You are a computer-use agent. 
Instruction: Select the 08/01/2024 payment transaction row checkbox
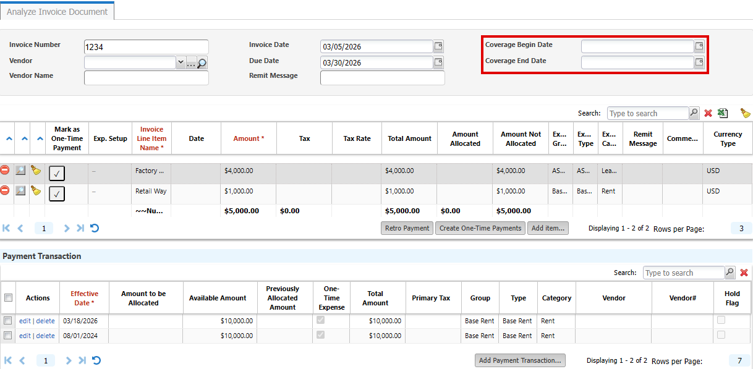(x=8, y=336)
